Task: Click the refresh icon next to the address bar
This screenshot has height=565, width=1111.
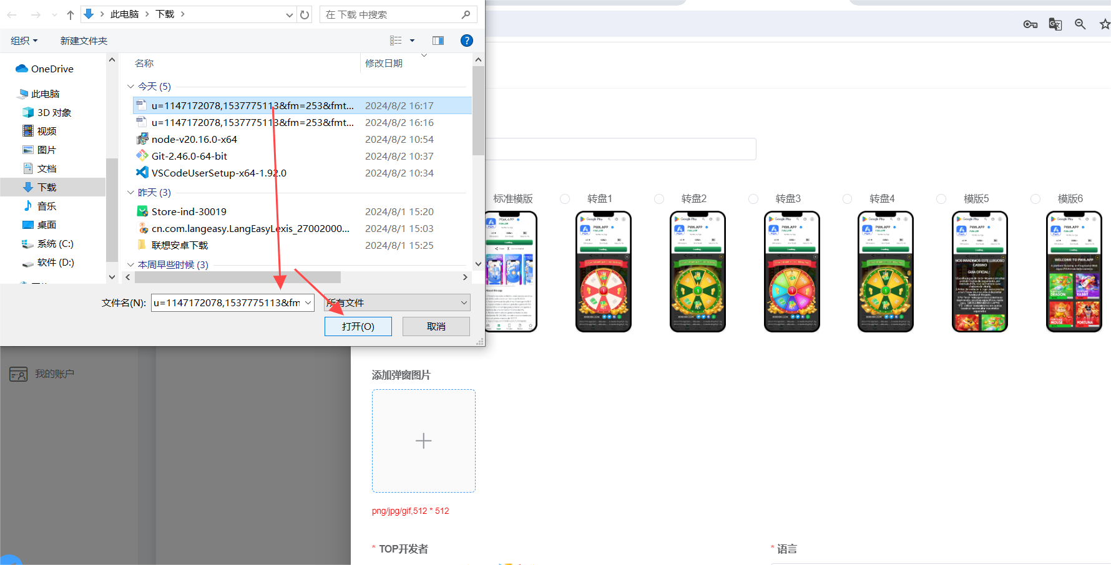Action: 304,14
